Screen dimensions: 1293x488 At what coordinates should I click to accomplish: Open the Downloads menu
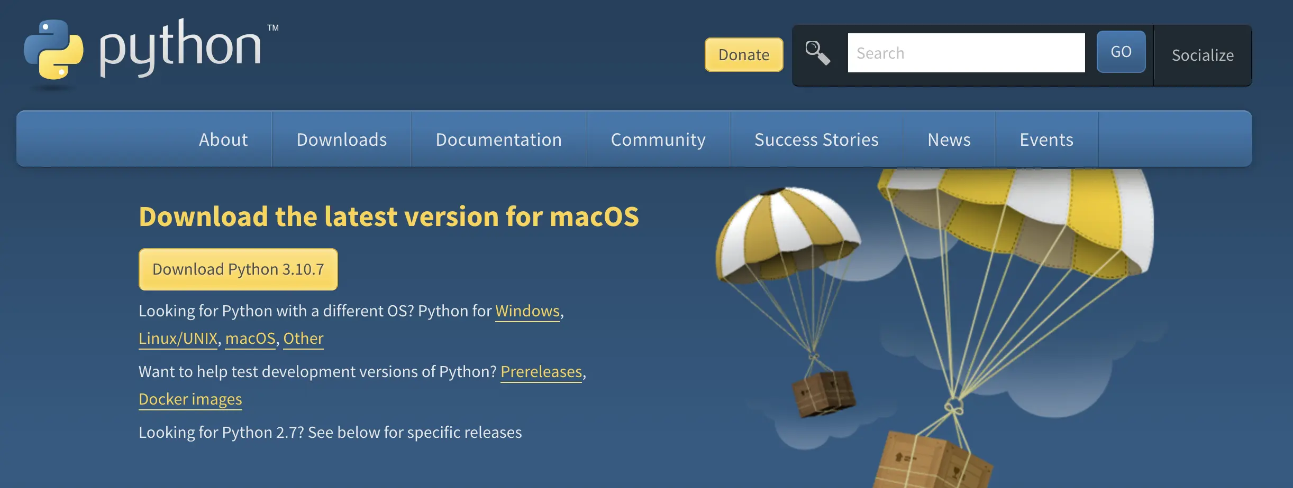click(342, 139)
